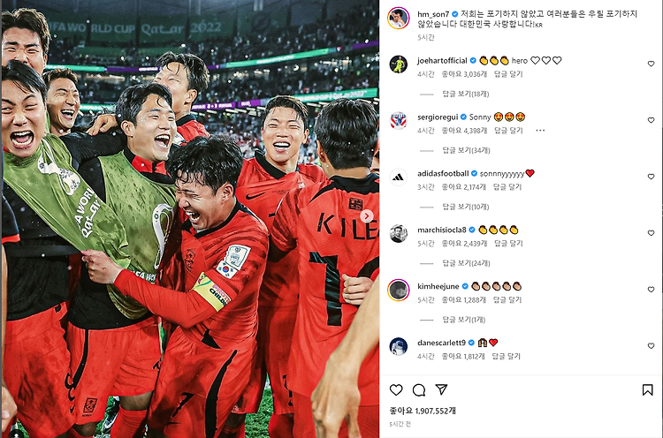
Task: Open the adidasfootball profile avatar
Action: point(399,177)
